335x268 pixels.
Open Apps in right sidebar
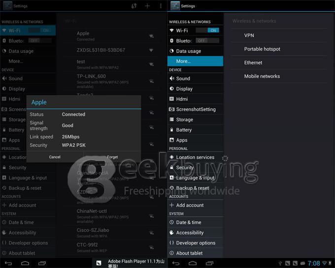[x=195, y=140]
